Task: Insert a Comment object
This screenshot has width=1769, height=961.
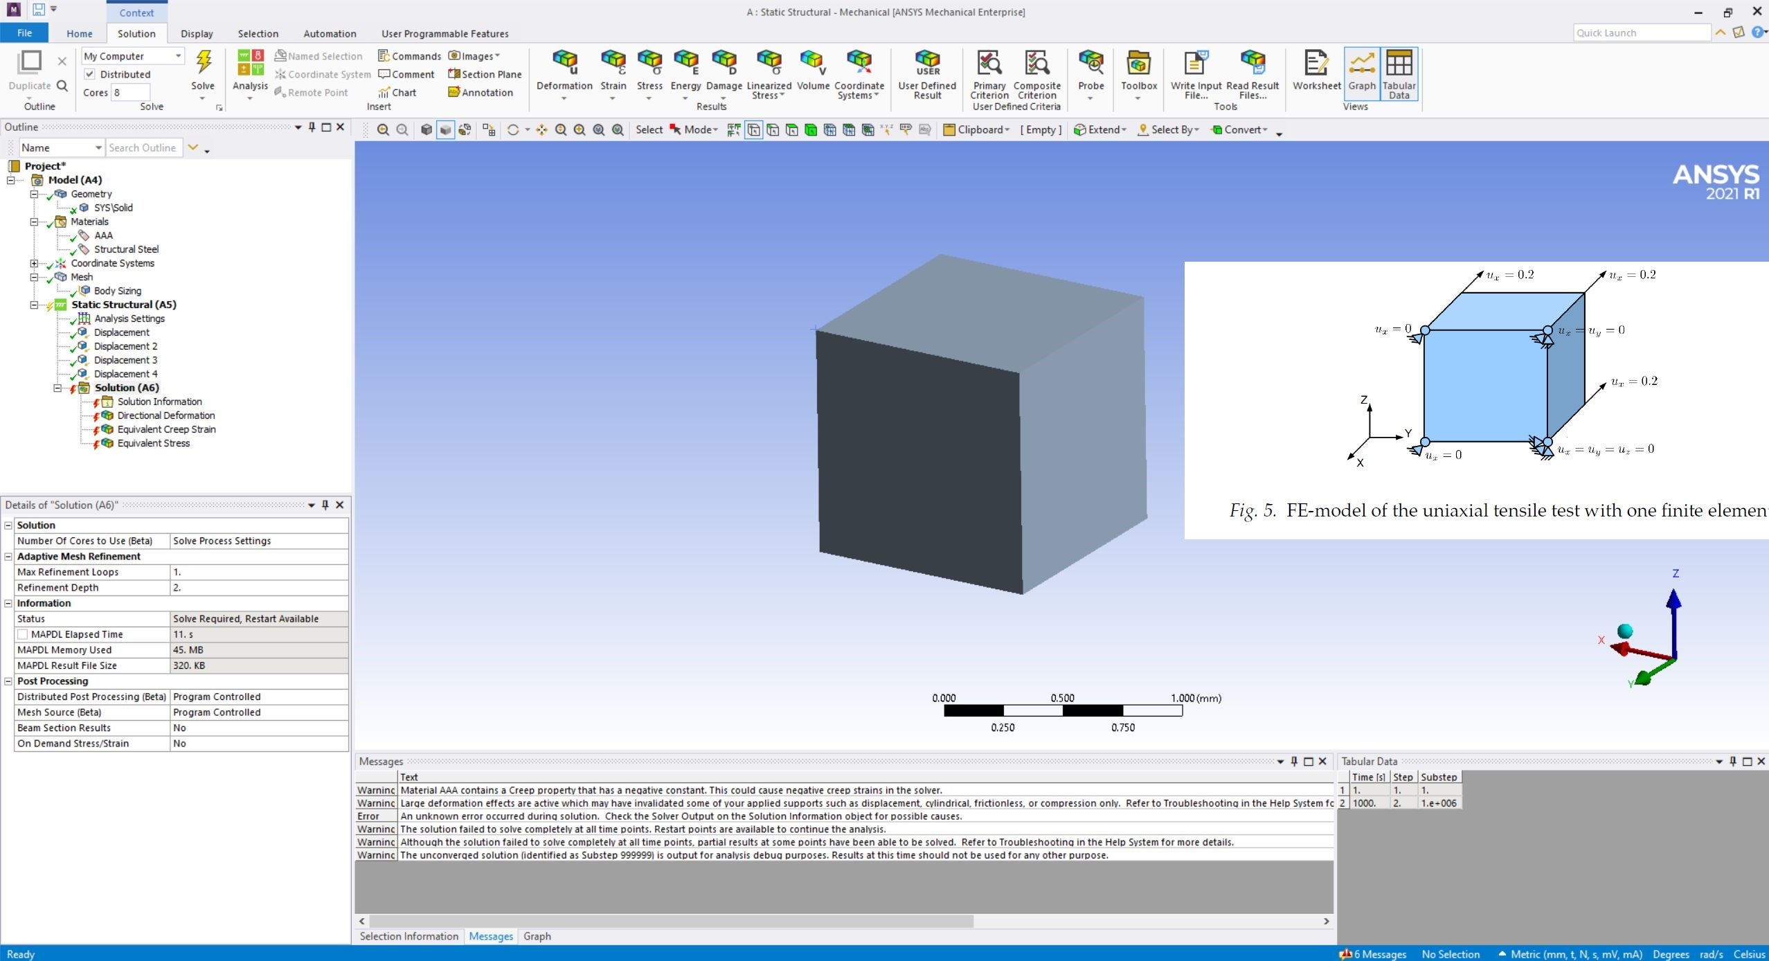Action: [x=406, y=74]
